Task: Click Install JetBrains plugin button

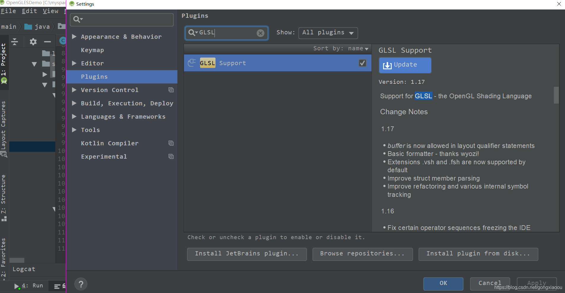Action: point(247,254)
